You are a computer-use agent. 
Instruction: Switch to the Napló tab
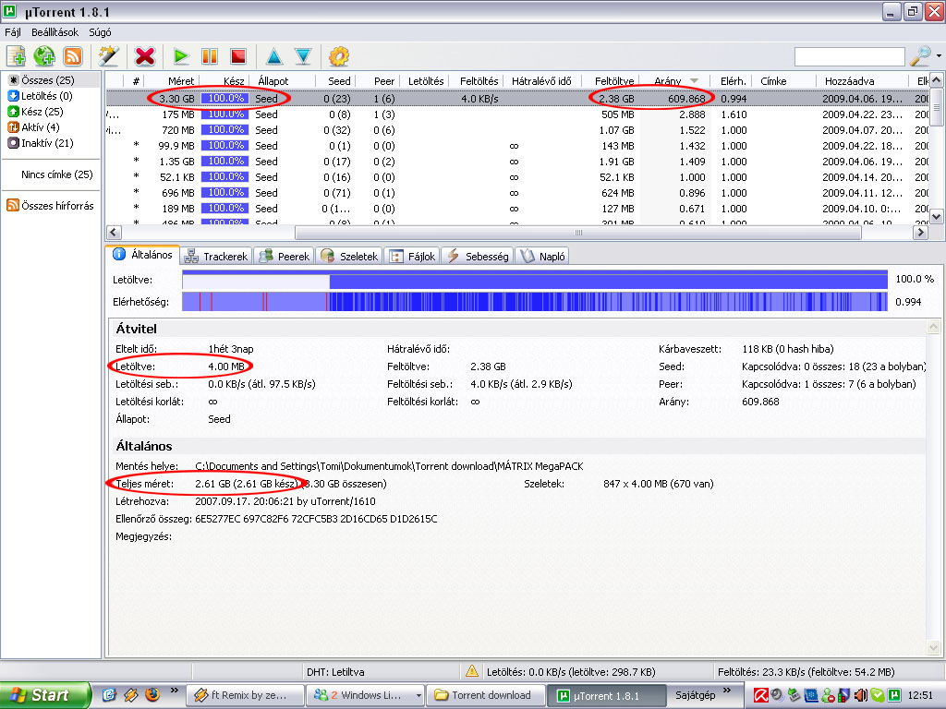click(x=542, y=257)
